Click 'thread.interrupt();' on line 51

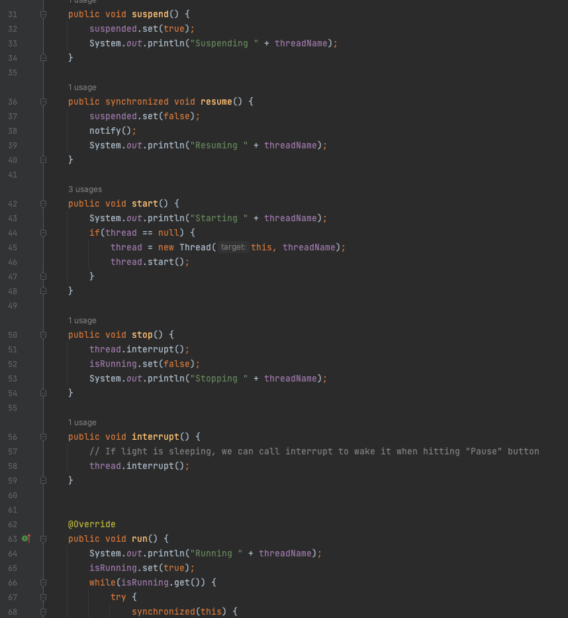[x=139, y=350]
